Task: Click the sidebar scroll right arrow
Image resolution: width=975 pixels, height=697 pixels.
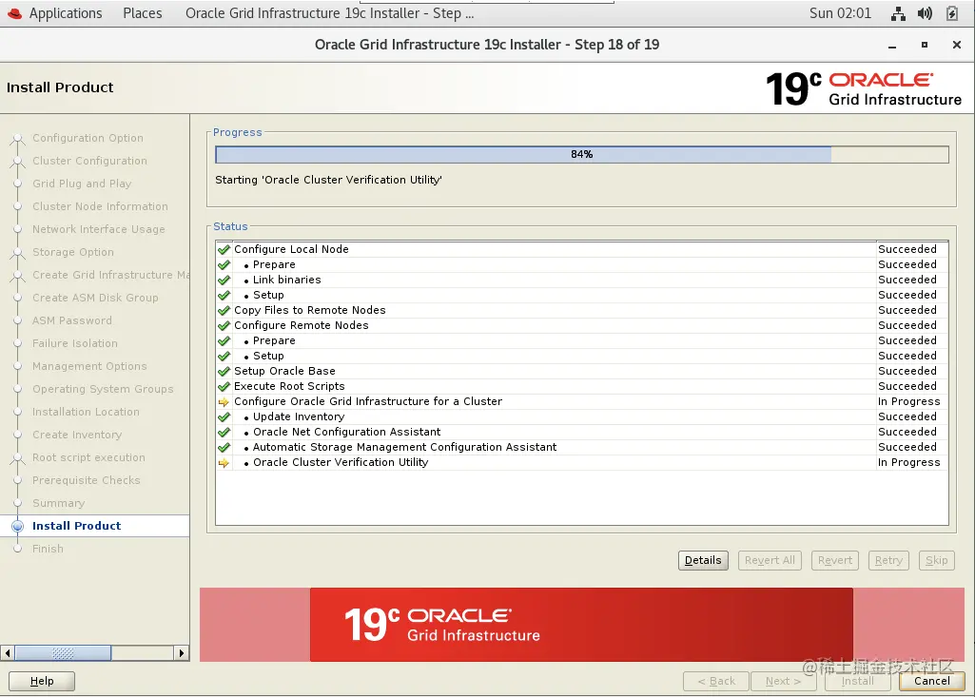Action: 181,653
